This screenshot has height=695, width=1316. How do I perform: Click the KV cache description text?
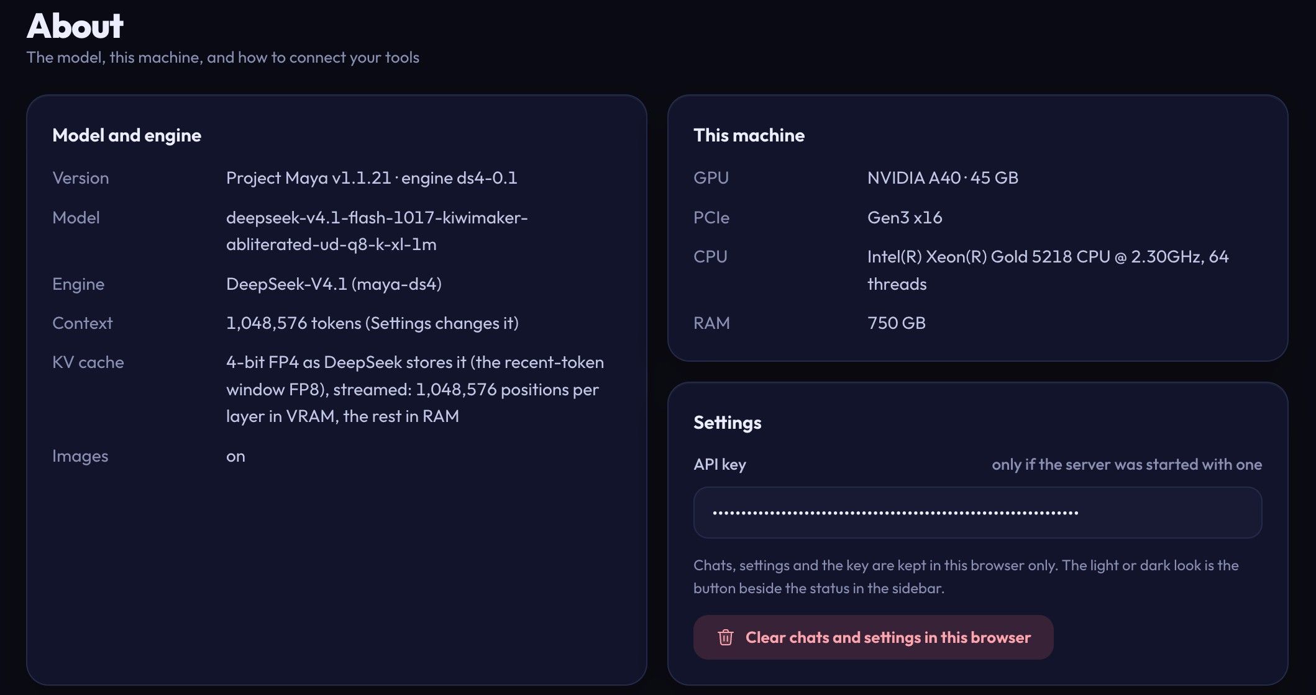[x=415, y=389]
